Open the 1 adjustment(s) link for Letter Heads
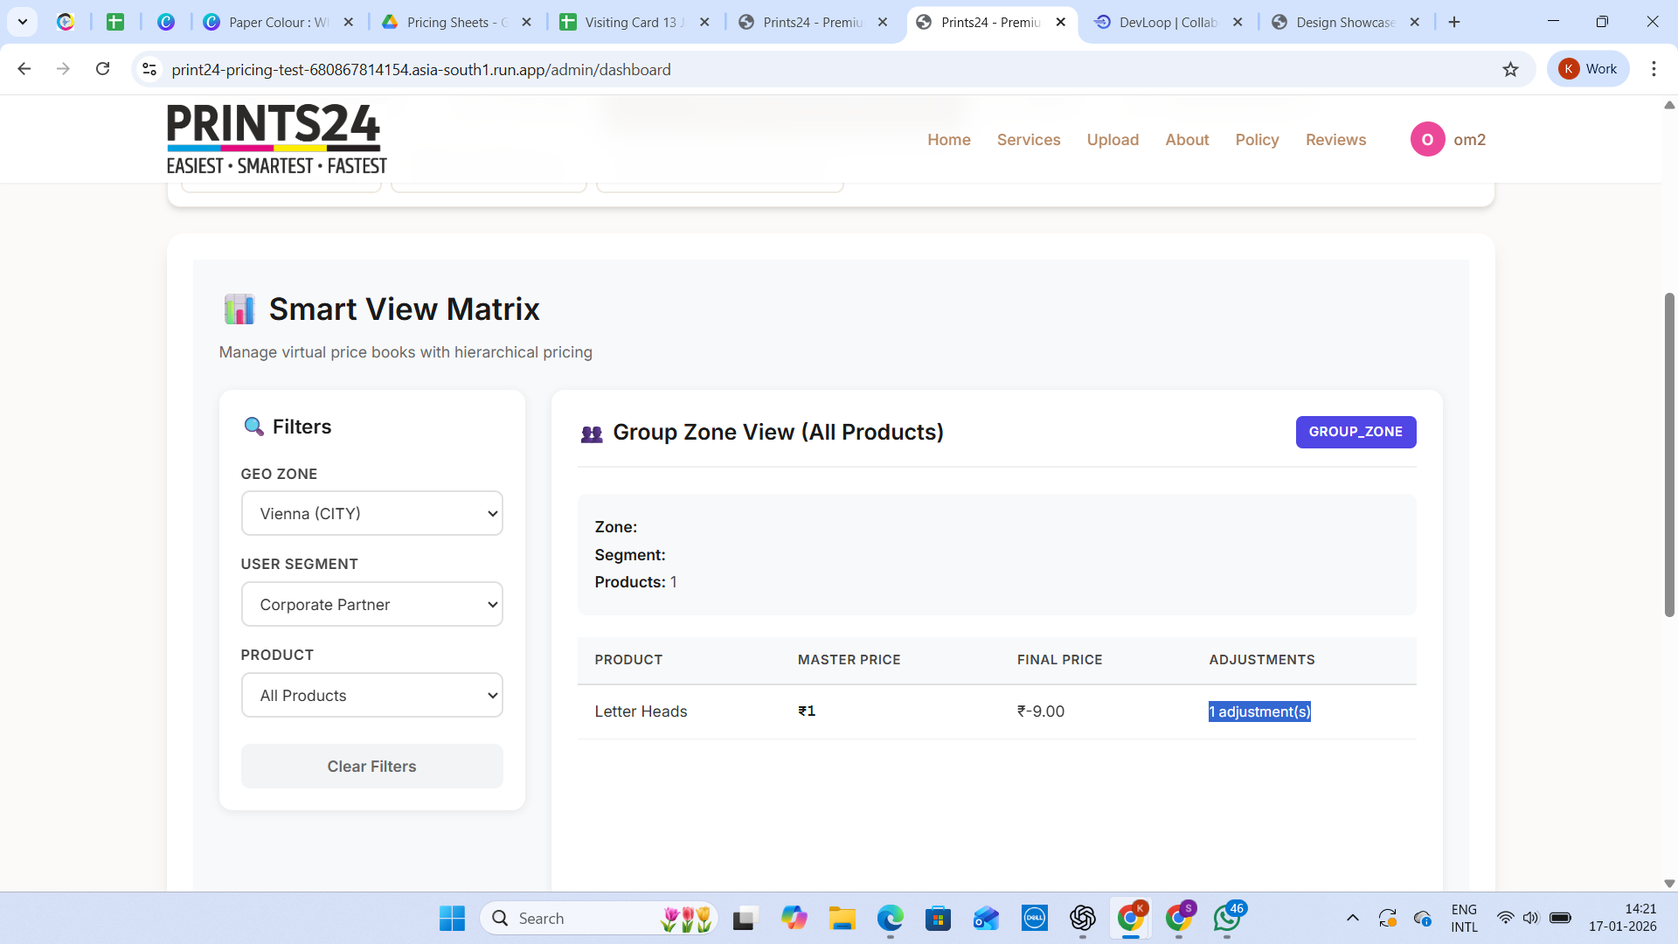The image size is (1678, 944). [x=1258, y=711]
